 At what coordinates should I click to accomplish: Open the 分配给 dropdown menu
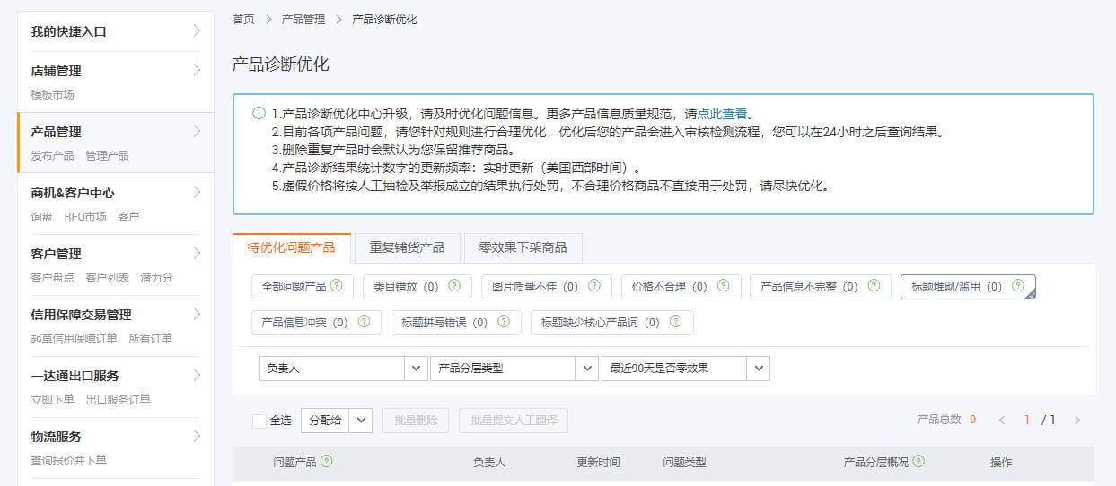pyautogui.click(x=361, y=421)
